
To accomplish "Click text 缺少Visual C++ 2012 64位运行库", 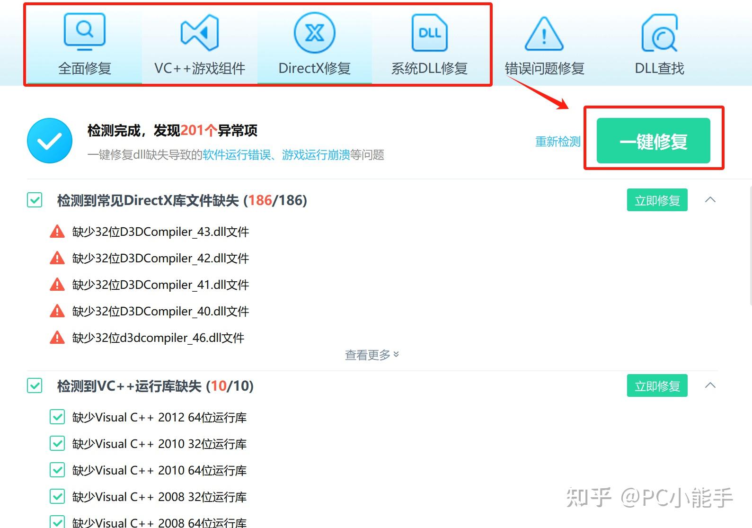I will 159,417.
